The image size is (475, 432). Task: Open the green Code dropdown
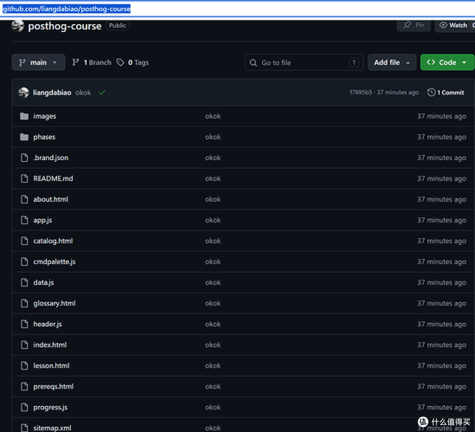tap(447, 62)
